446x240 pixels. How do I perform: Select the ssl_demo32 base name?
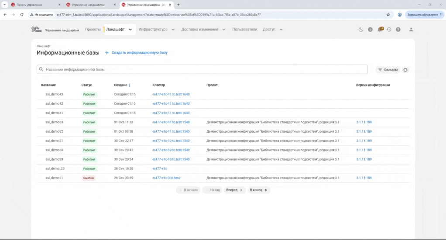54,131
